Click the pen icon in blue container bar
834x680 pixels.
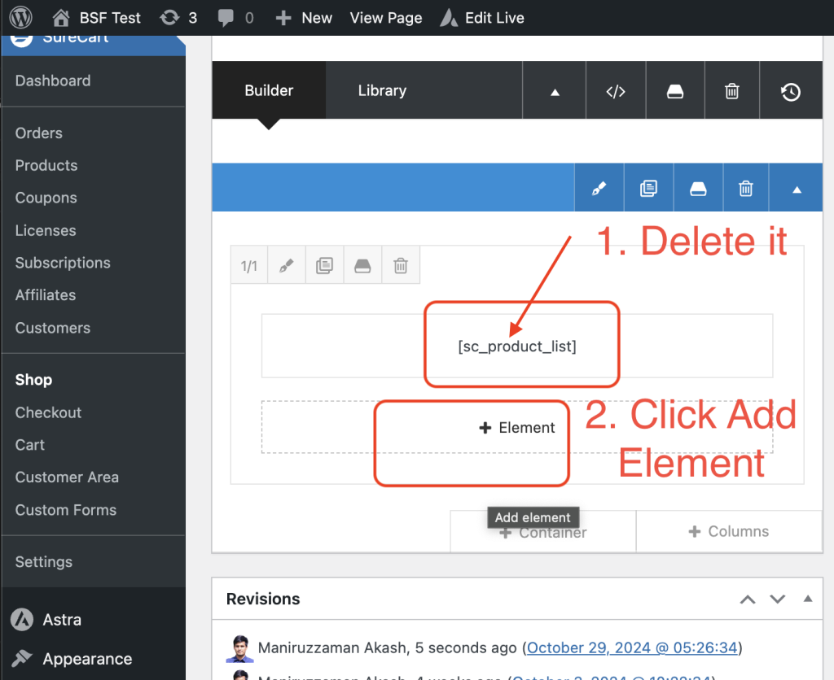(599, 189)
